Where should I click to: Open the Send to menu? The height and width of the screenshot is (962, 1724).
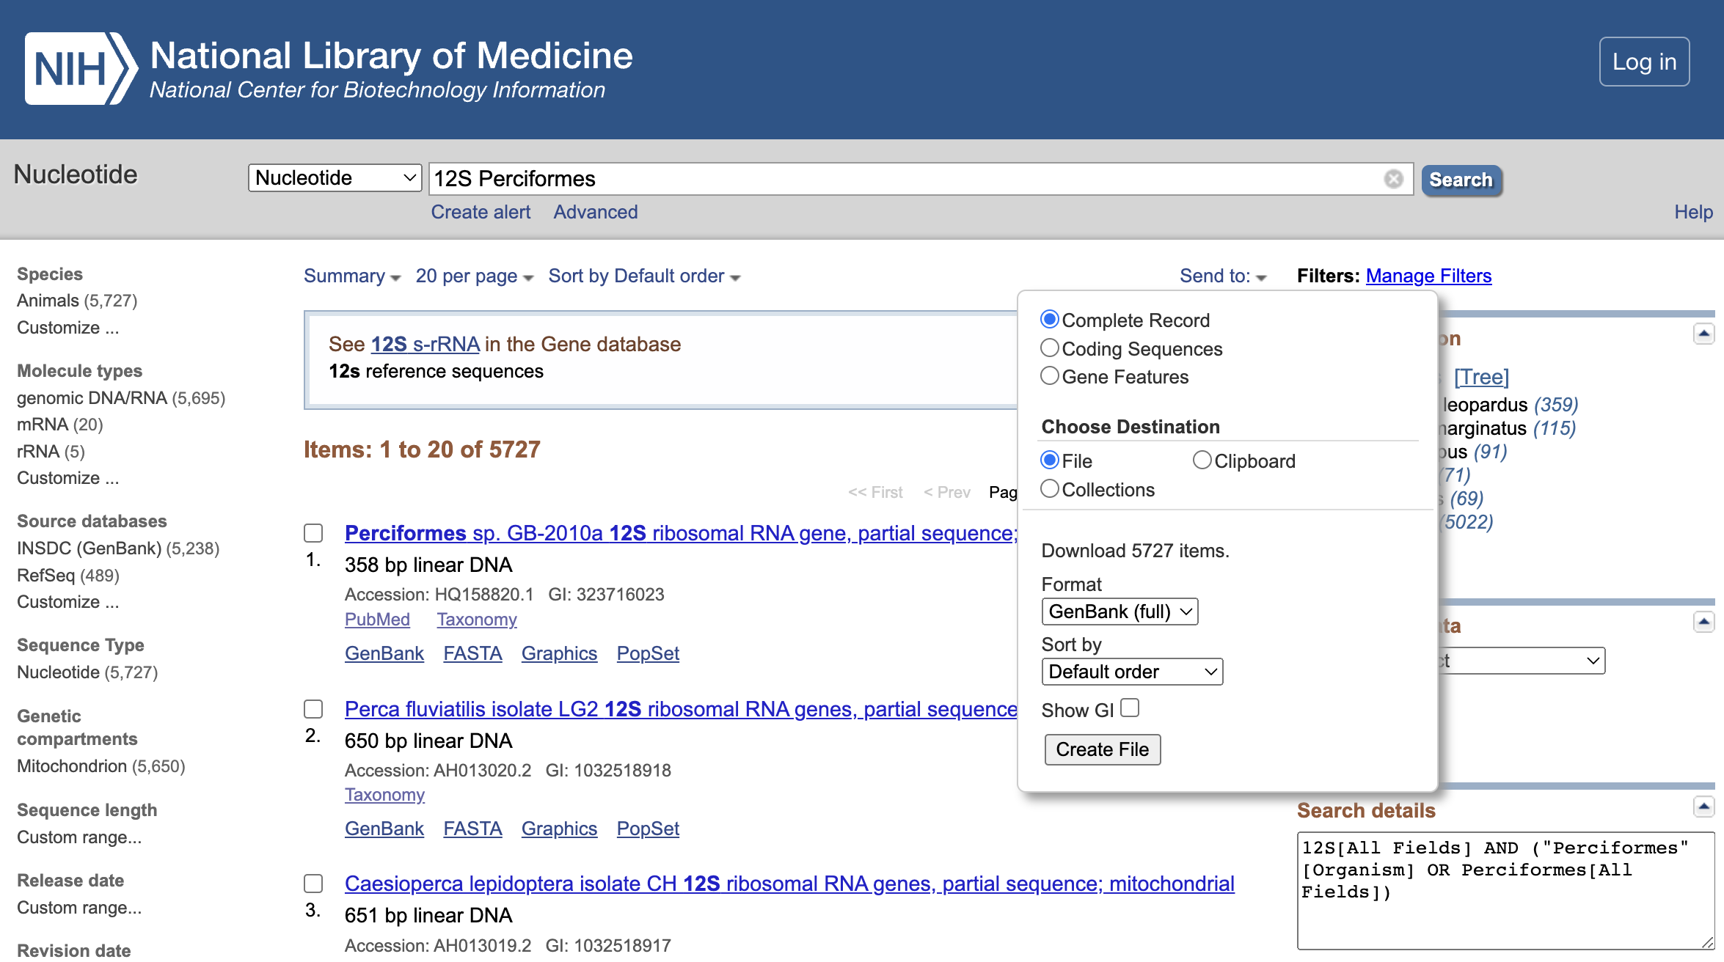(1222, 276)
